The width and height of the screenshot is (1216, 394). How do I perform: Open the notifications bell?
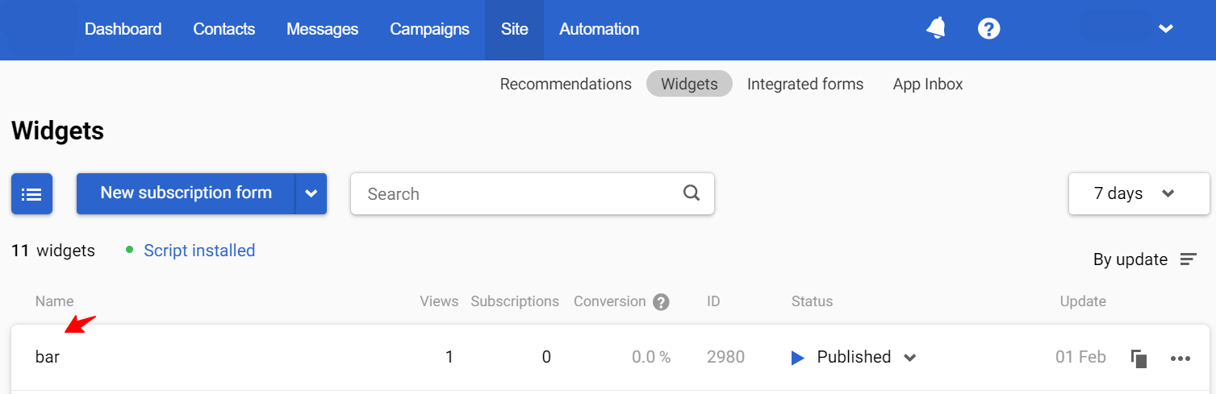[936, 29]
